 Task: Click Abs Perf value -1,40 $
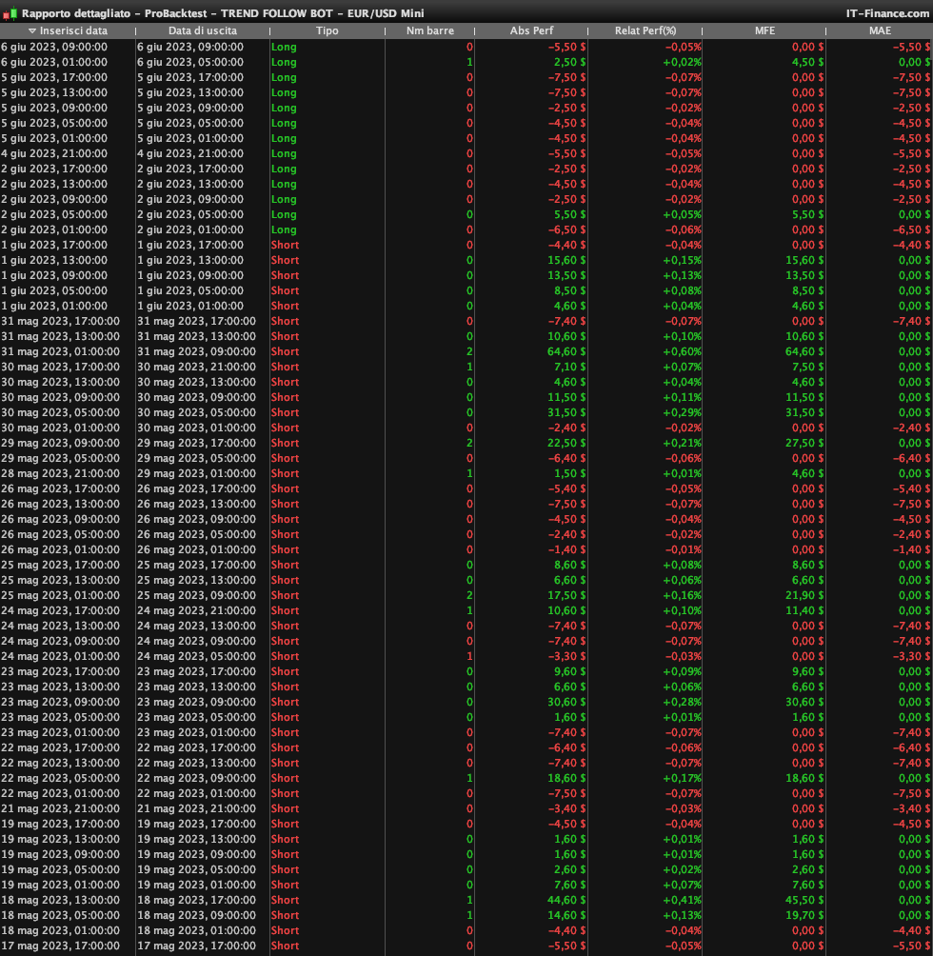[566, 550]
